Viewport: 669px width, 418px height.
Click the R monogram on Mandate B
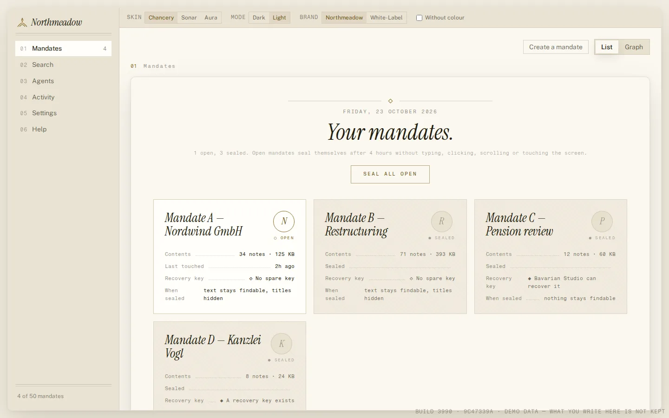point(442,222)
